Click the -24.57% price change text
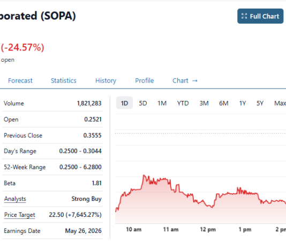Viewport: 286px width, 248px height. [x=22, y=47]
